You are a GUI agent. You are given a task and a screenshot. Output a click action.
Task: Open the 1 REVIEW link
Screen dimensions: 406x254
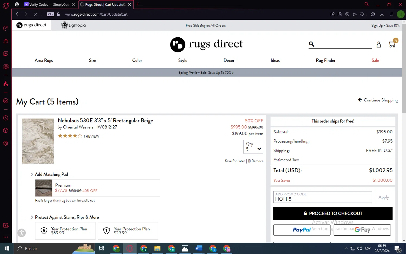(91, 136)
